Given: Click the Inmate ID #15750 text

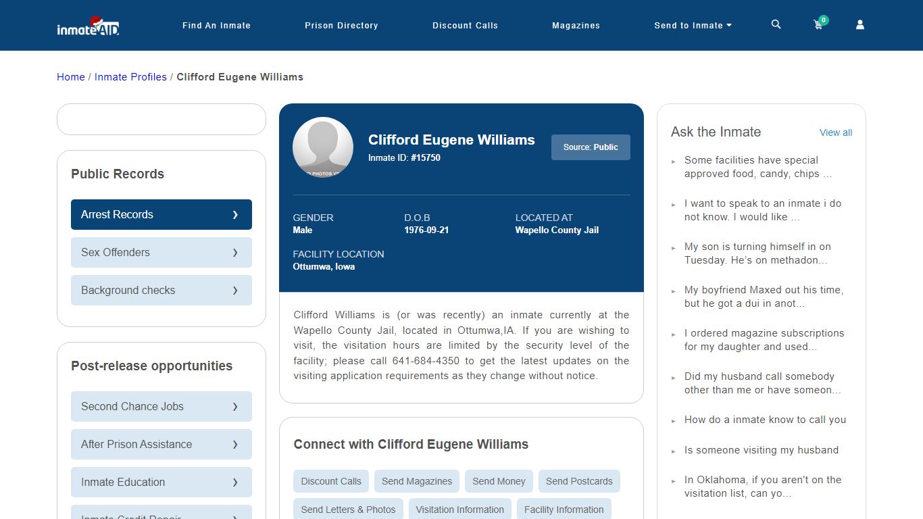Looking at the screenshot, I should [x=404, y=158].
